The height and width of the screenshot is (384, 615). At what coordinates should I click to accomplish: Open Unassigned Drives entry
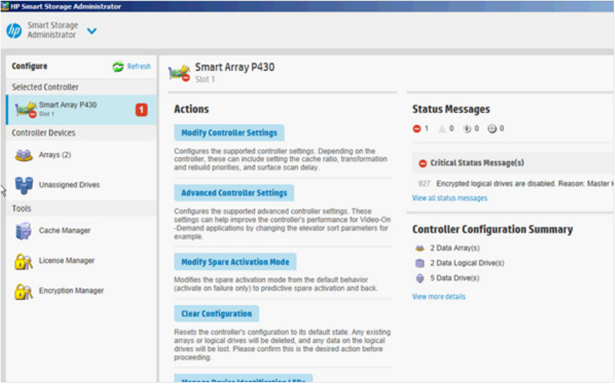pyautogui.click(x=69, y=185)
